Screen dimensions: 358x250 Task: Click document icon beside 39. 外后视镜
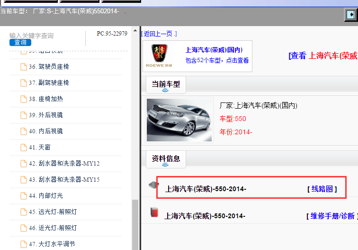(24, 115)
